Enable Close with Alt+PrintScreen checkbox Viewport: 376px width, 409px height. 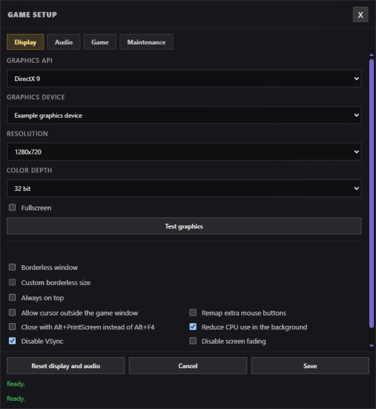coord(12,327)
